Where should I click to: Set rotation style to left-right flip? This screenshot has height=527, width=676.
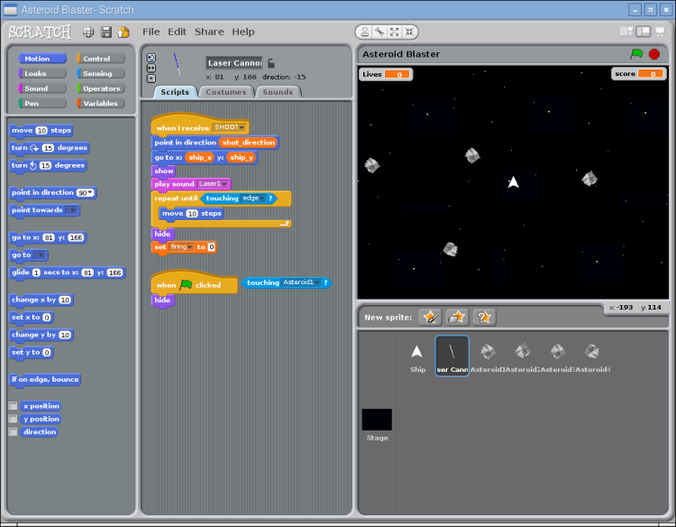coord(151,68)
